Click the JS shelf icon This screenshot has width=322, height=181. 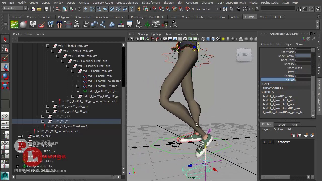point(33,24)
